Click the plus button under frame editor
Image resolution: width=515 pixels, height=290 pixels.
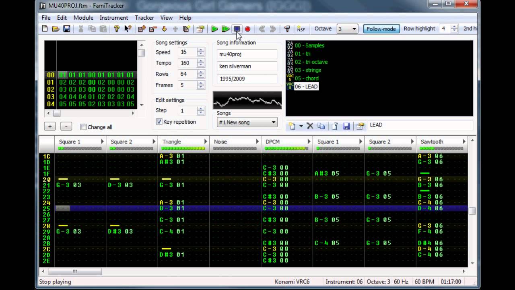49,126
